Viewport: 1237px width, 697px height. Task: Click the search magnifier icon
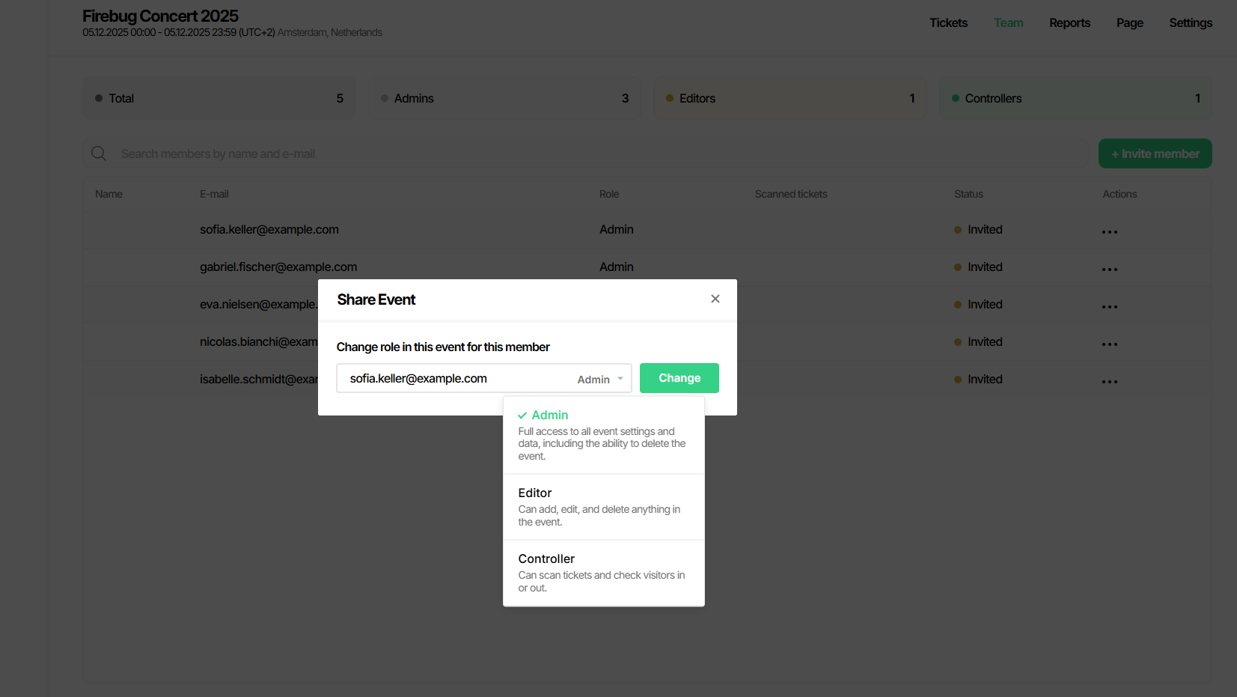(98, 153)
